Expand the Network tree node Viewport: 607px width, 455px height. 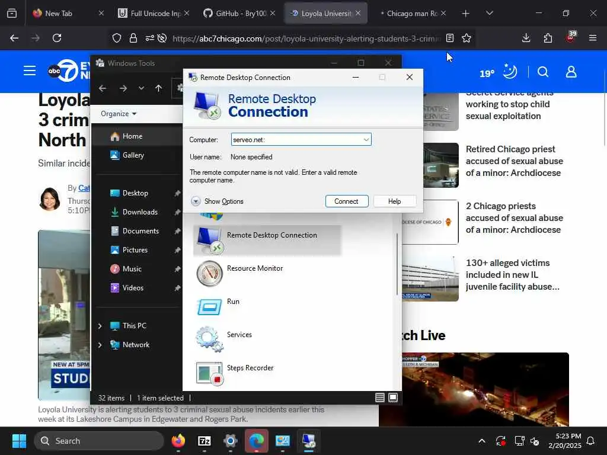[100, 345]
